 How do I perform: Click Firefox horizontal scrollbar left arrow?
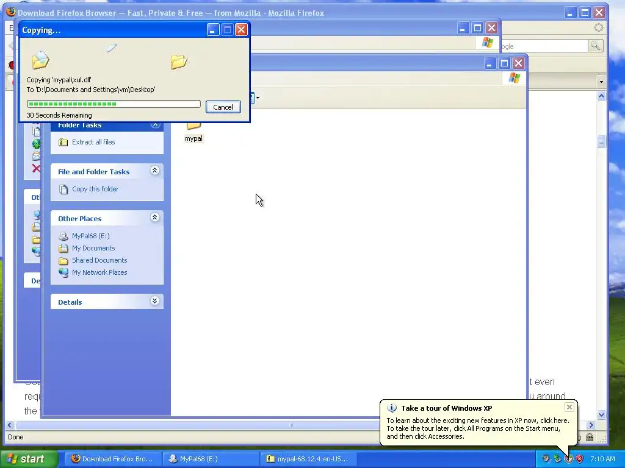point(10,425)
